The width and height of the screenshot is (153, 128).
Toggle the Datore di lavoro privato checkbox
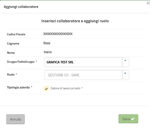point(46,88)
